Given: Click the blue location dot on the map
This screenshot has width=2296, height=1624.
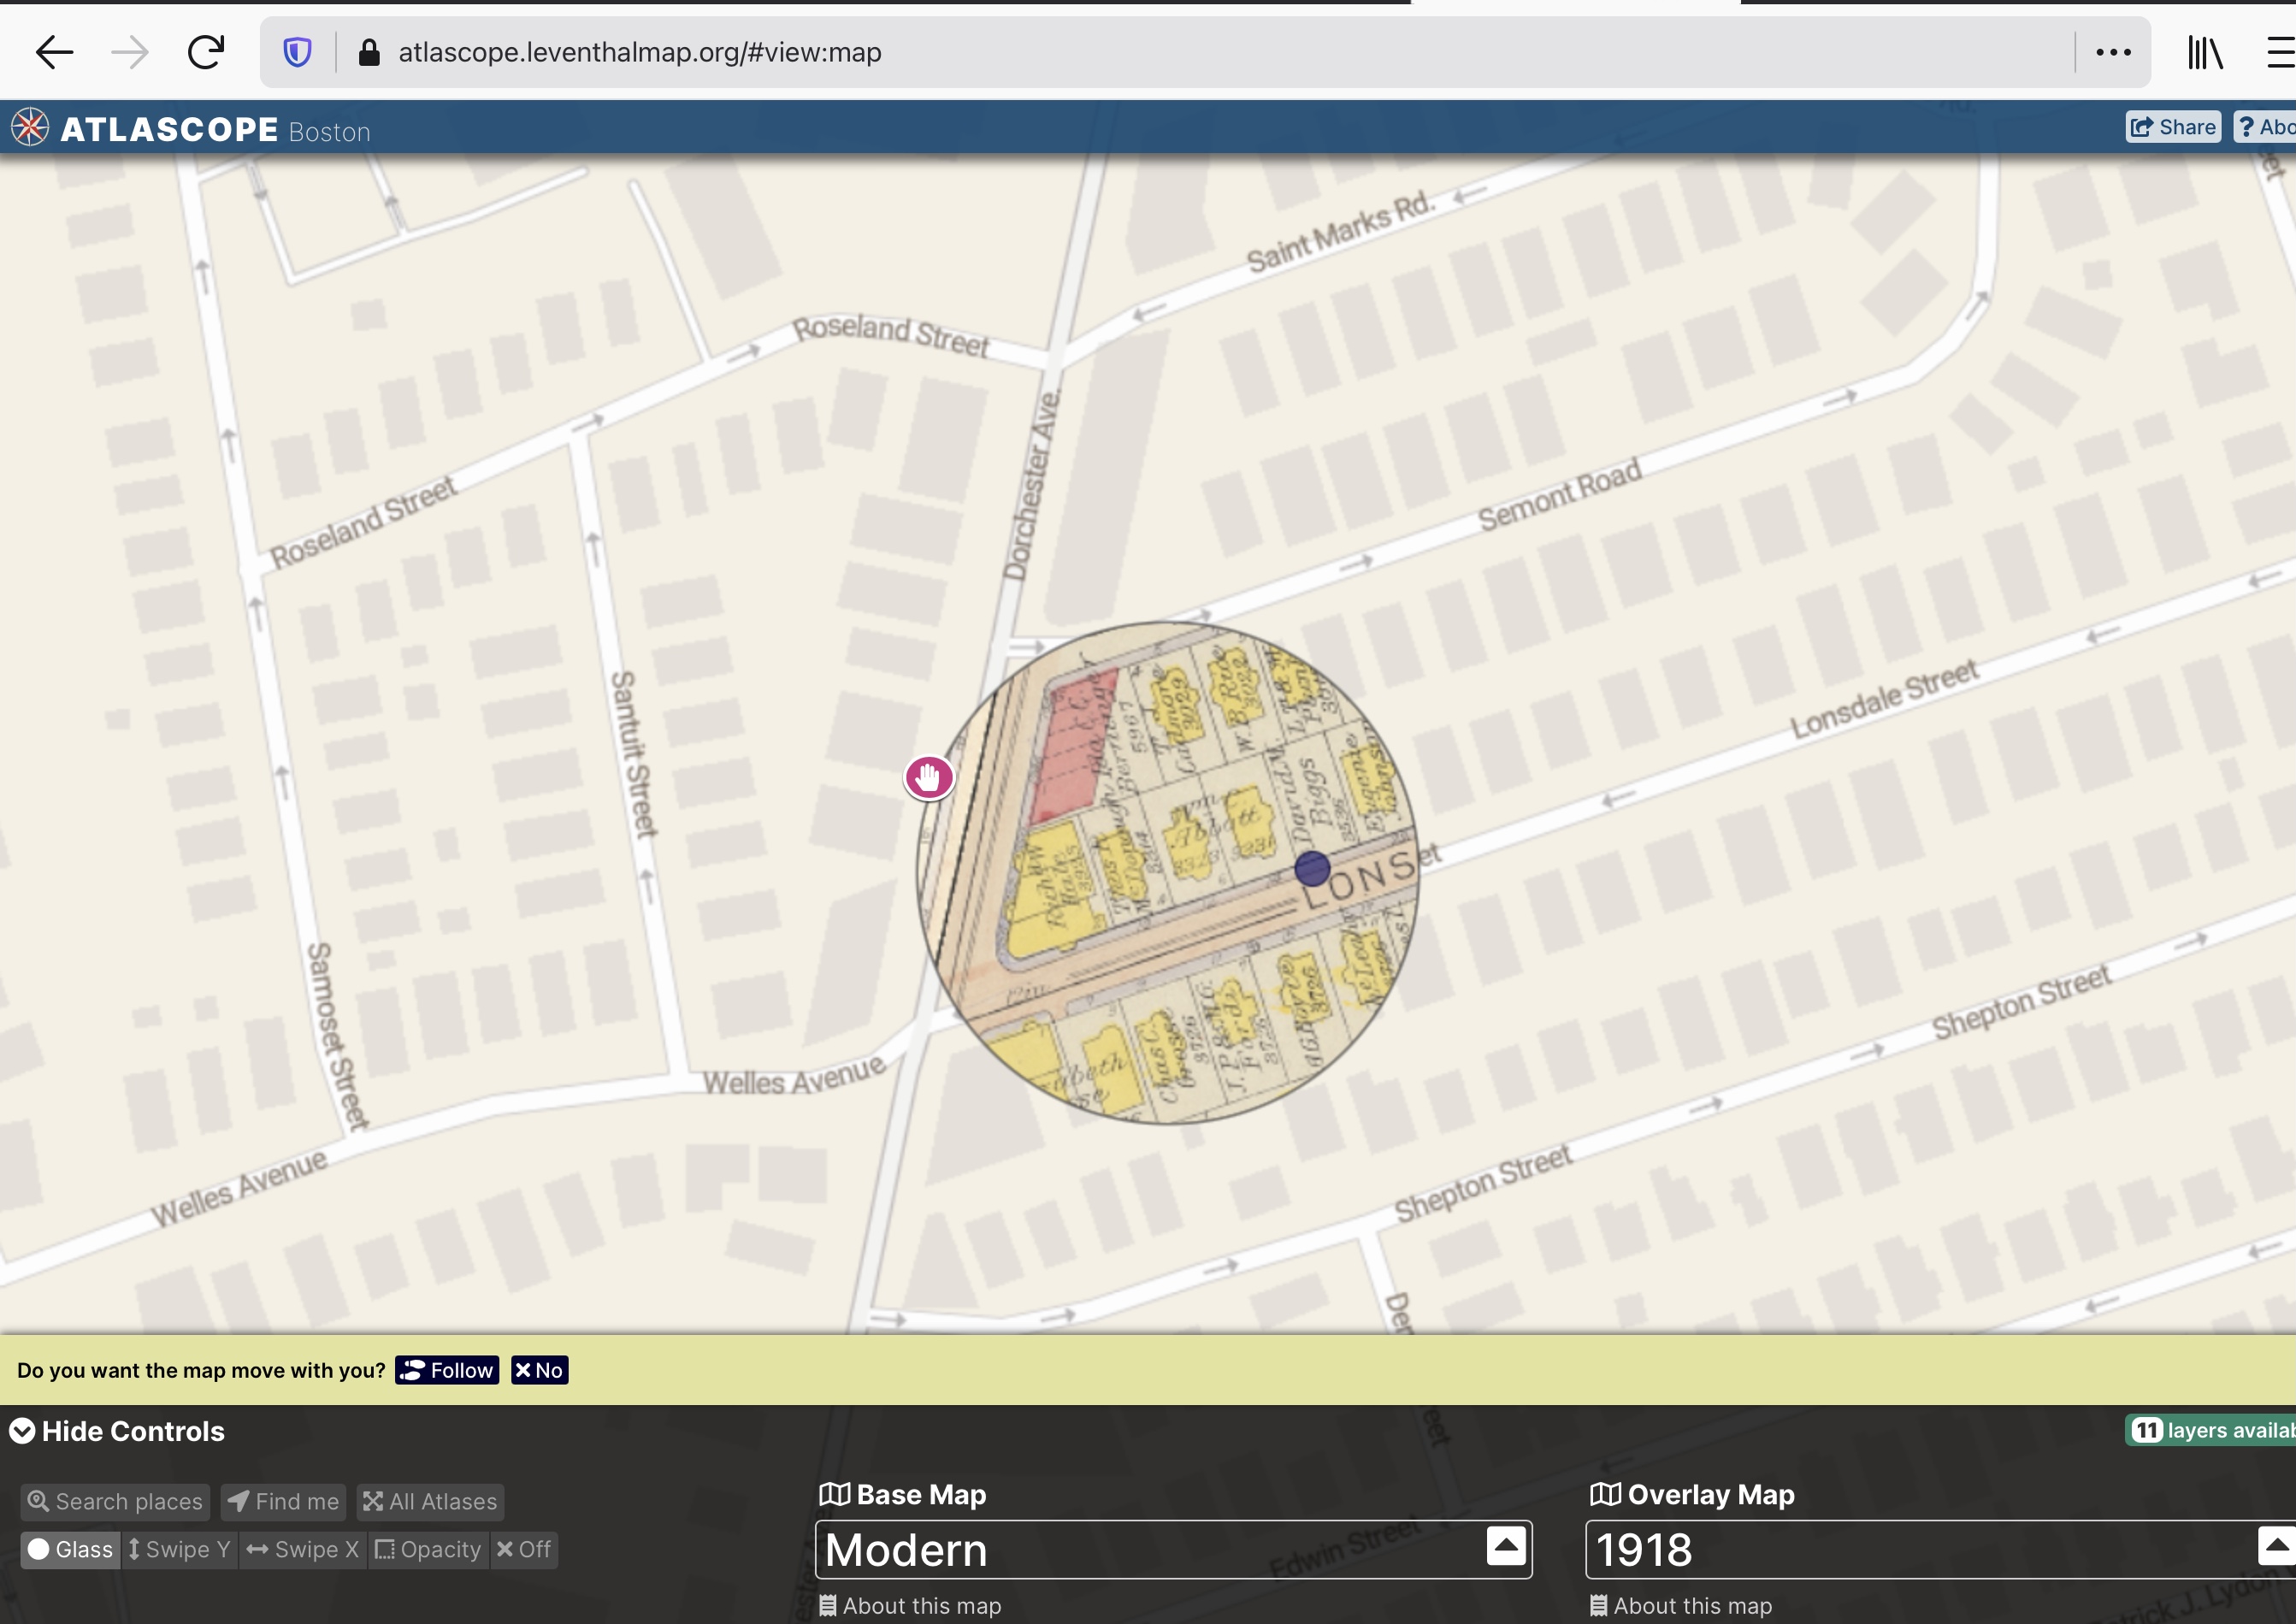Looking at the screenshot, I should (x=1312, y=868).
